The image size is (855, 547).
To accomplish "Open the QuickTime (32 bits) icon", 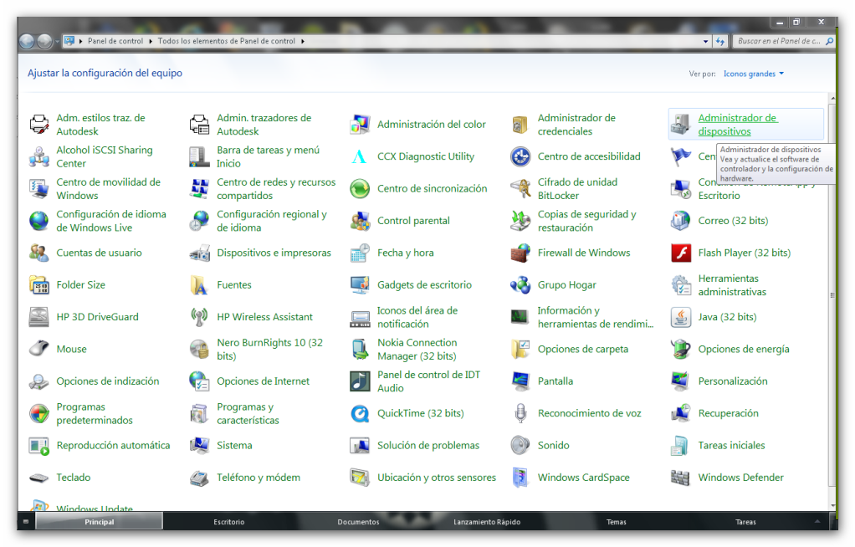I will 360,414.
